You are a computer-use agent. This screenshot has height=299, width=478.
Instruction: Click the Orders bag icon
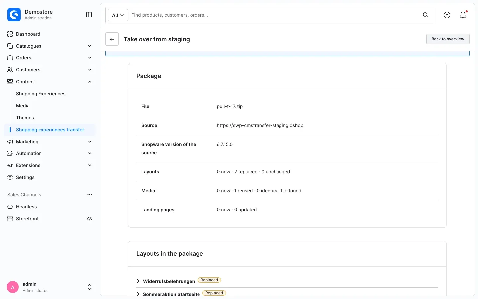(10, 58)
